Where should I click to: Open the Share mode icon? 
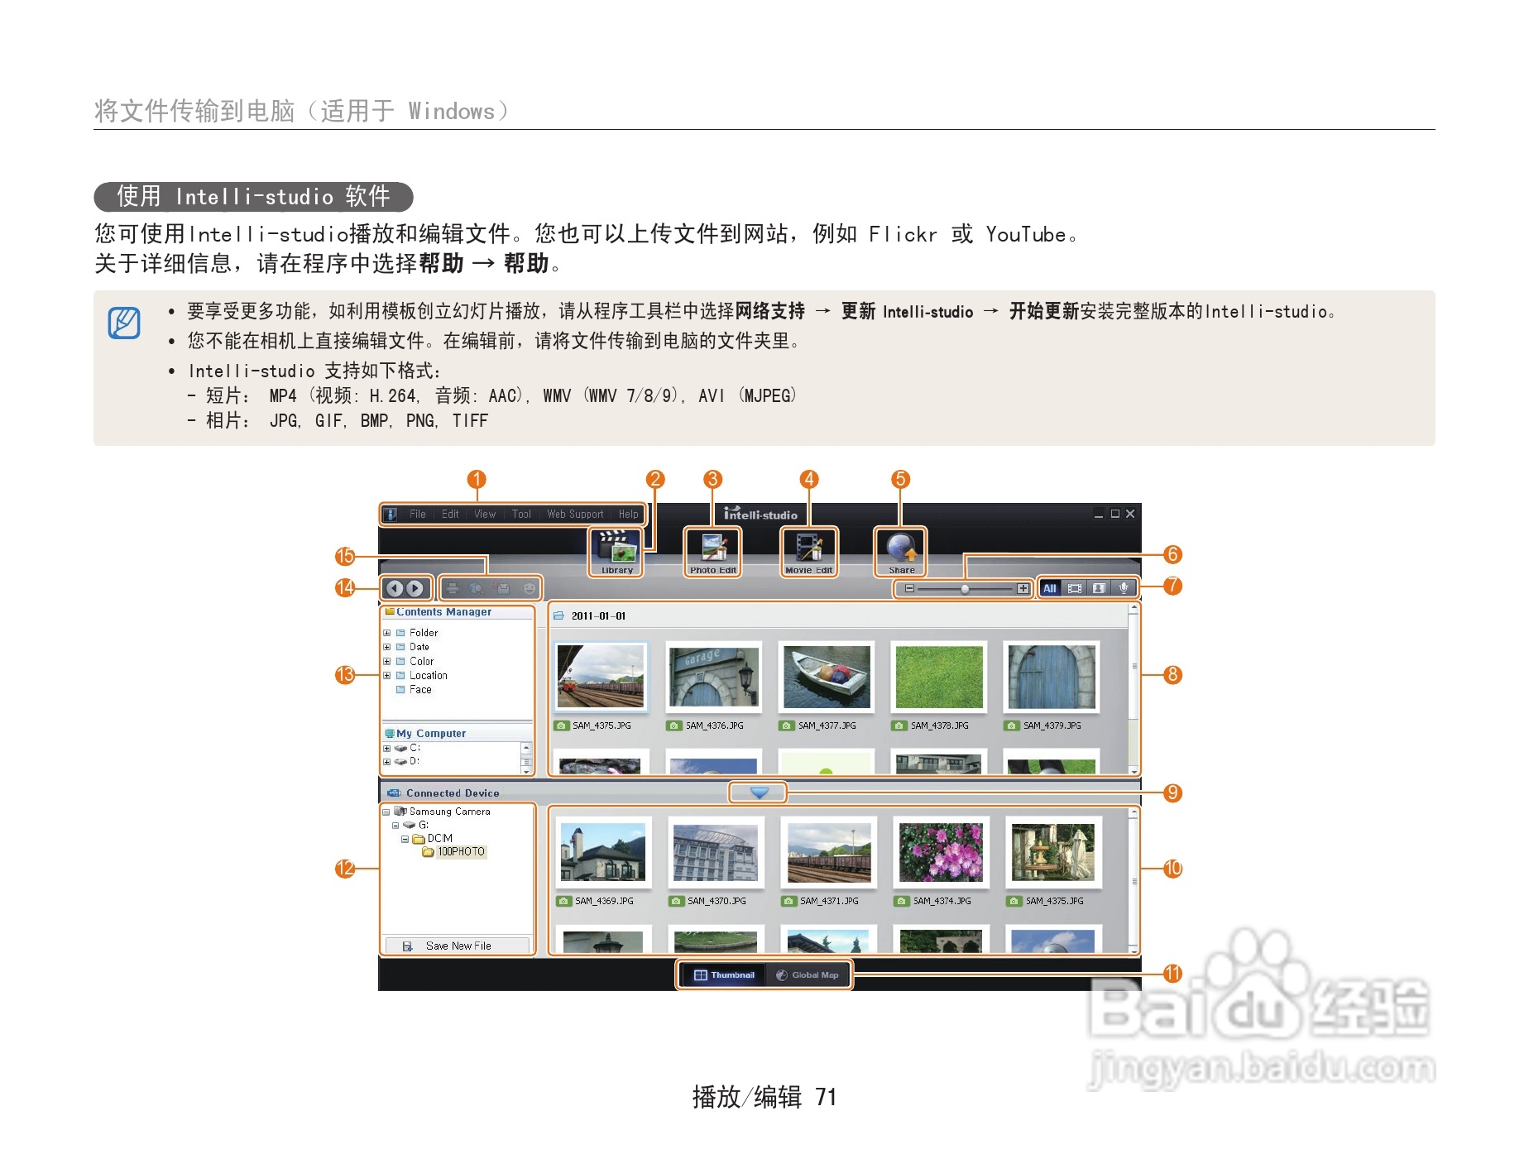901,552
